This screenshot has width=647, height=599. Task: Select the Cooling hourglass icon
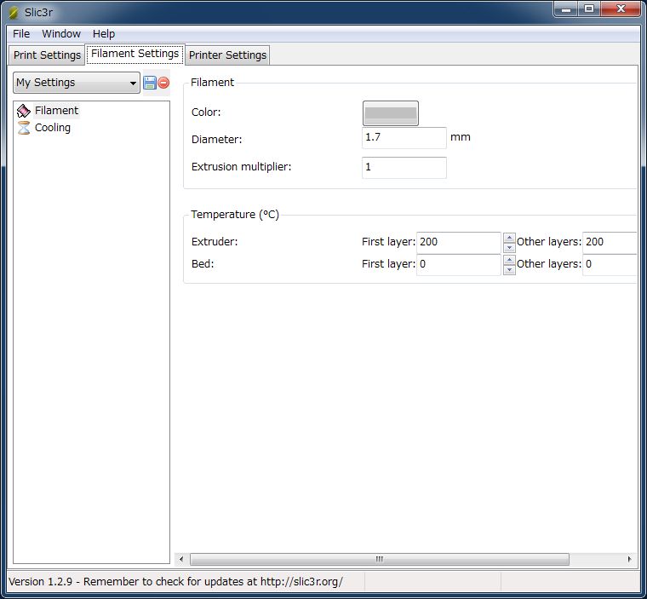click(x=24, y=128)
